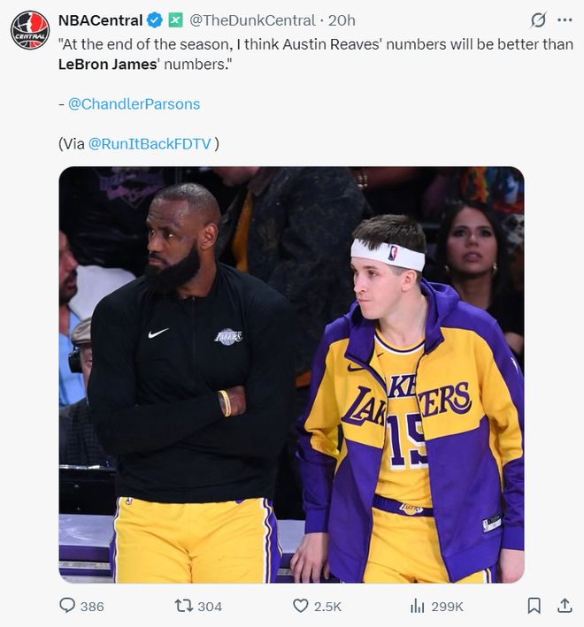Click the NBACentral display name
Viewport: 584px width, 627px height.
[100, 19]
